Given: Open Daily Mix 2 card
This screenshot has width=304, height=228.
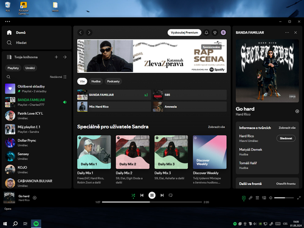Looking at the screenshot, I should coord(133,160).
